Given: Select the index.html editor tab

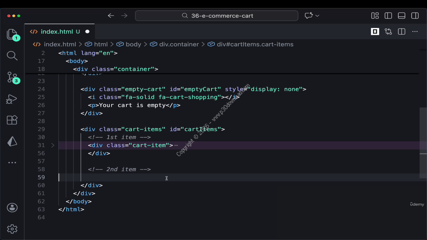Looking at the screenshot, I should [x=57, y=32].
